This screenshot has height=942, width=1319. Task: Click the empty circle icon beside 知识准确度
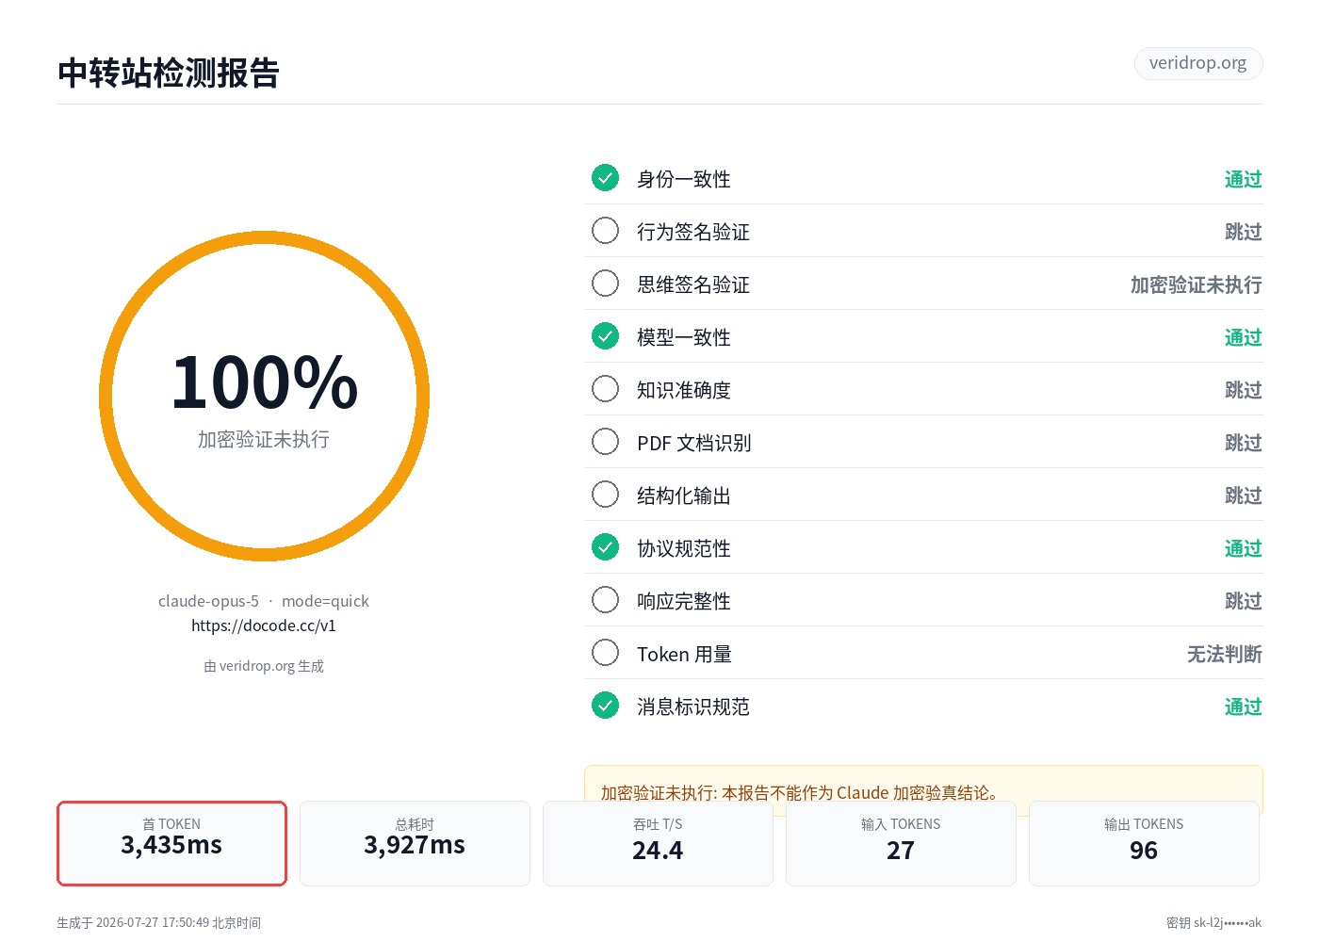click(x=605, y=389)
